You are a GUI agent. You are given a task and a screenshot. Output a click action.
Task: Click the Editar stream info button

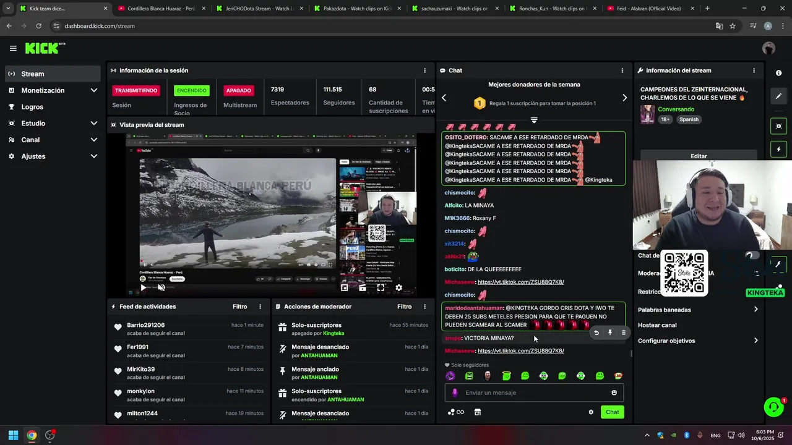[x=699, y=156]
